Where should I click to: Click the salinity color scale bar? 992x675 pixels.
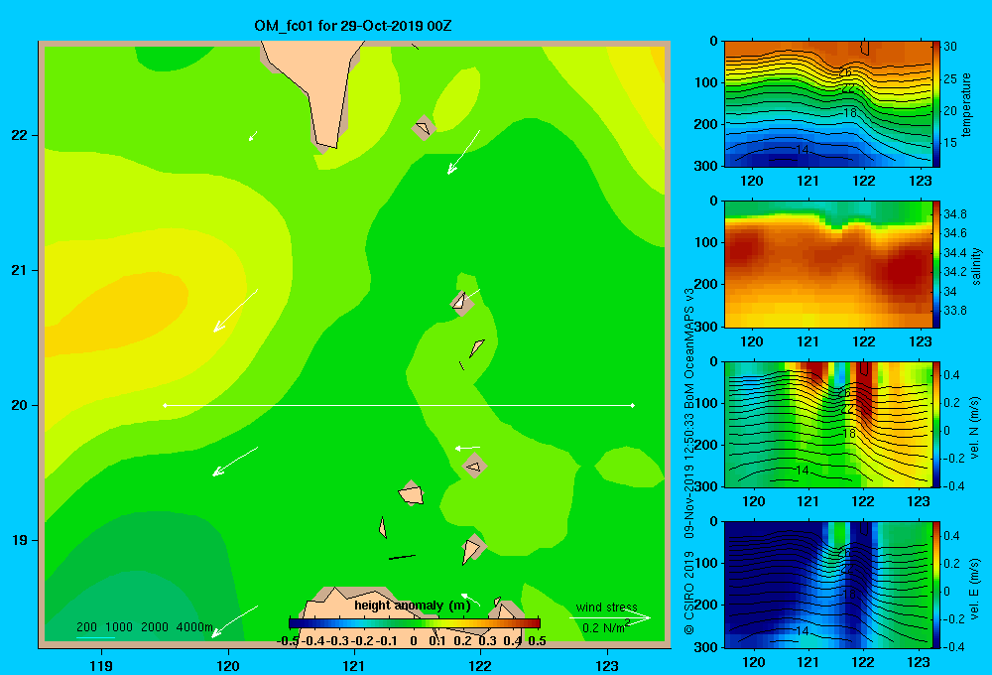(935, 264)
